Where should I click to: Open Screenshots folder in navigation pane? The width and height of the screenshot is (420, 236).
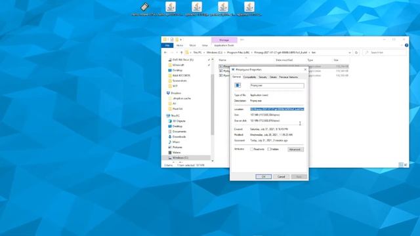[x=178, y=81]
